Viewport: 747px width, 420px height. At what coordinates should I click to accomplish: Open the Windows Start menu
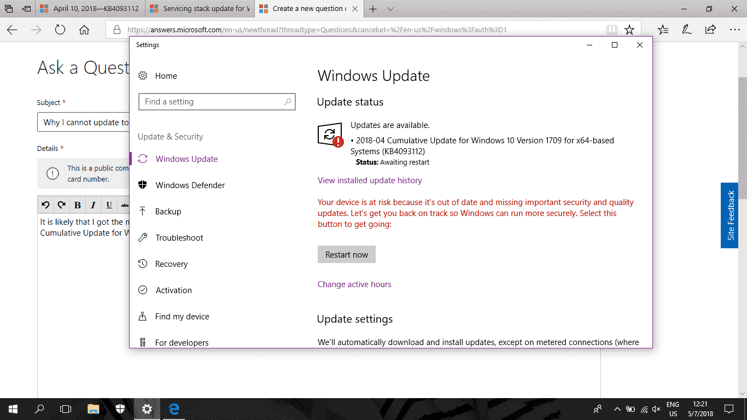tap(13, 409)
